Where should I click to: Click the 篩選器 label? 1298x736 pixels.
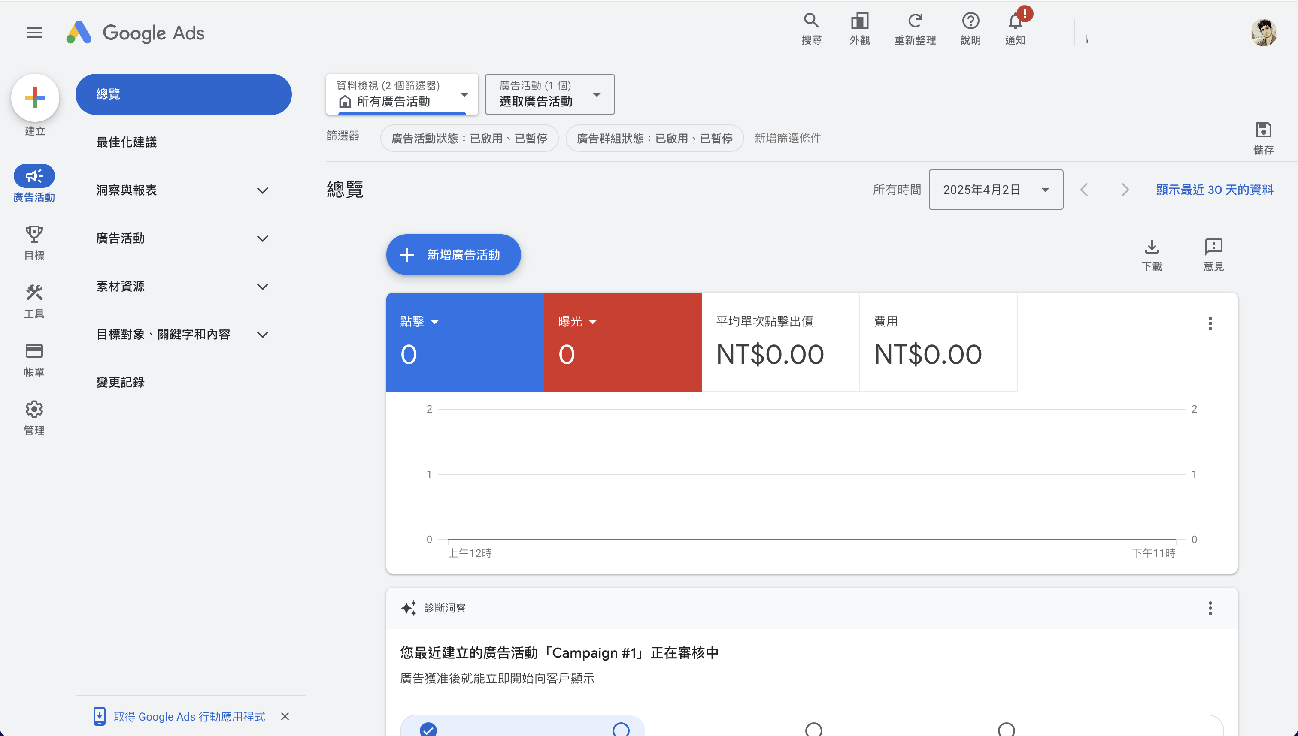click(x=343, y=136)
